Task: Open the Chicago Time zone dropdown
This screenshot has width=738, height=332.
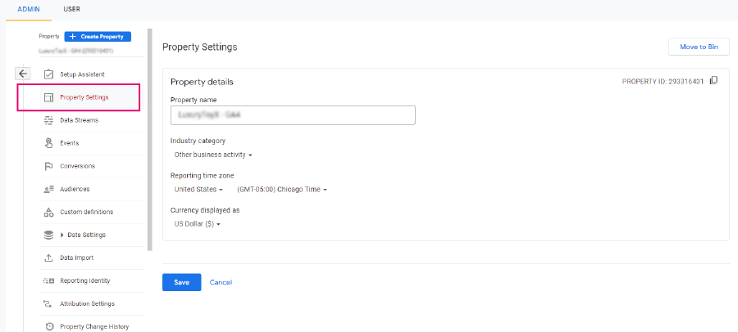Action: coord(282,190)
